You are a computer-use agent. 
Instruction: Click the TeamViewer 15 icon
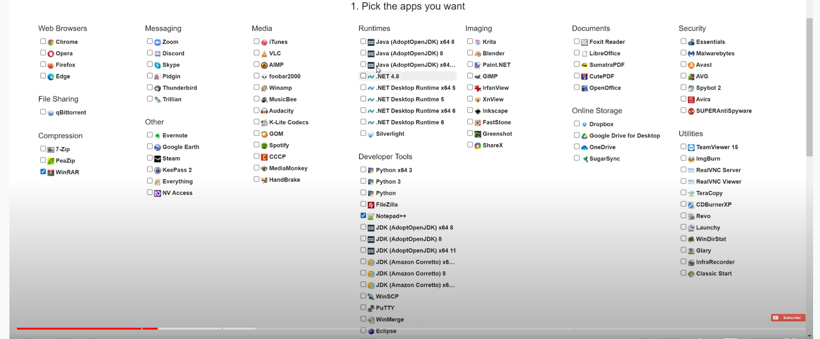691,147
